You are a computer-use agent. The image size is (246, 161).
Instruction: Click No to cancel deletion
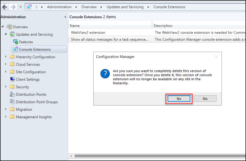point(205,98)
